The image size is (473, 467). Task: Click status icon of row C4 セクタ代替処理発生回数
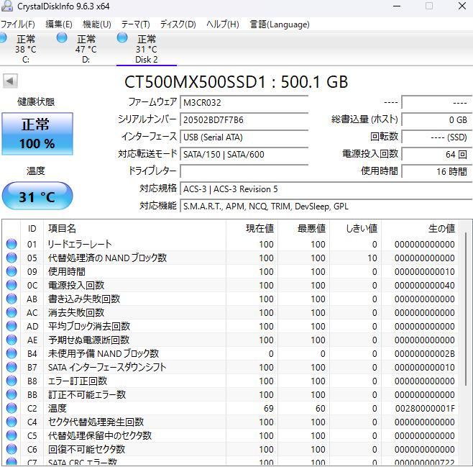coord(12,422)
